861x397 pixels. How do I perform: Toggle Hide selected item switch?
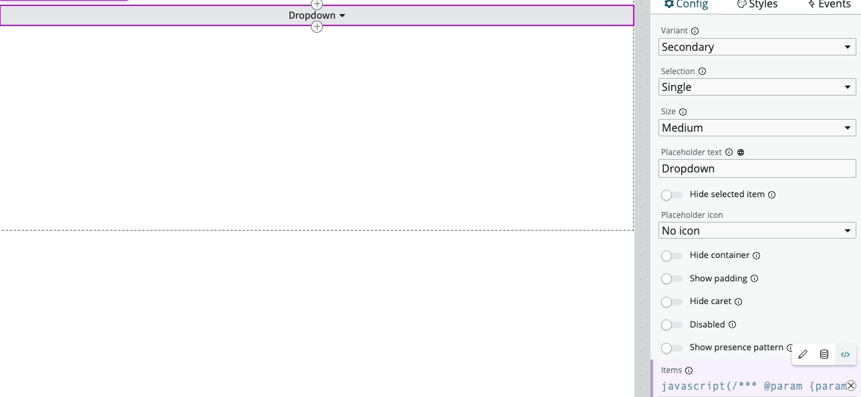(672, 195)
